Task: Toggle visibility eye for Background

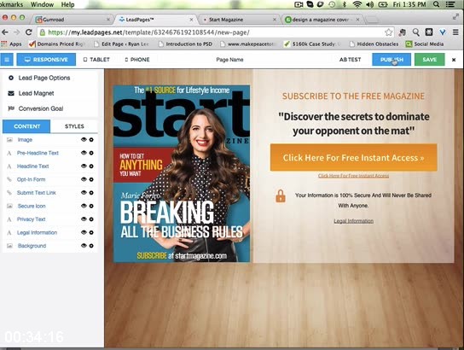Action: [84, 246]
